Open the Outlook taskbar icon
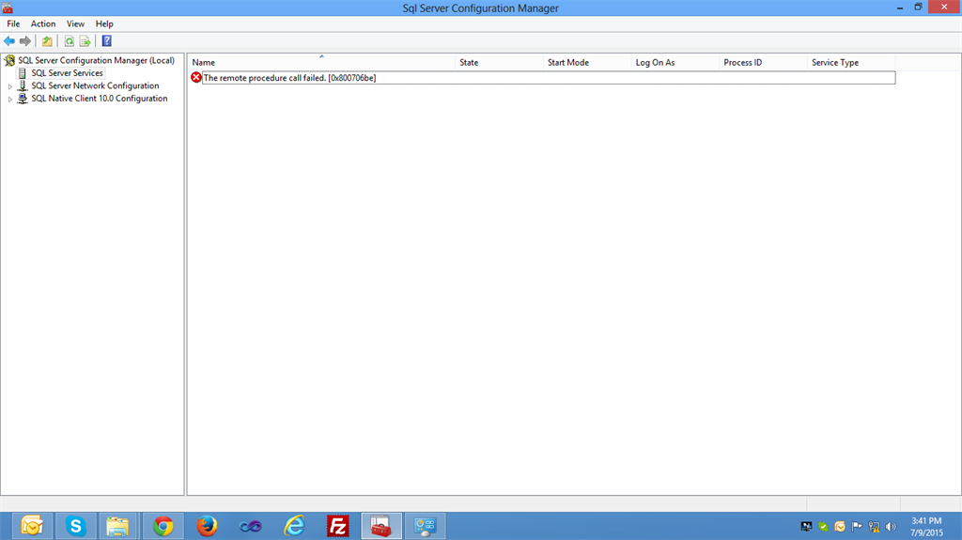The height and width of the screenshot is (540, 962). tap(32, 526)
